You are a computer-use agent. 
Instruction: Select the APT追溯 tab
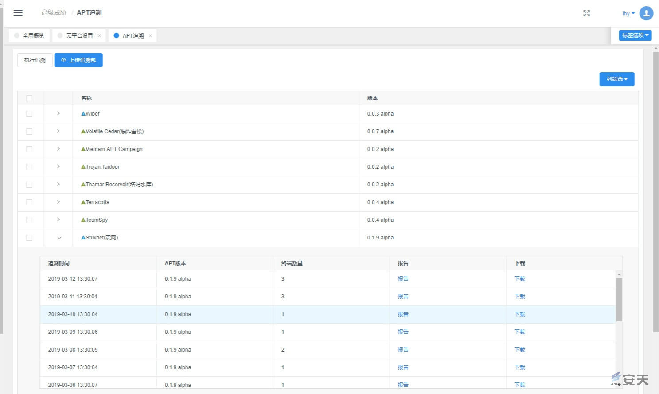(x=133, y=36)
